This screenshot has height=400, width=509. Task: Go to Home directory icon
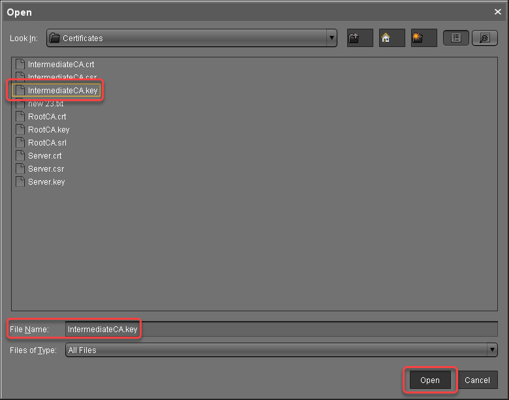[x=392, y=38]
